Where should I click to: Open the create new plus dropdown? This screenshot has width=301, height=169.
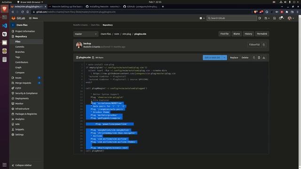click(x=202, y=18)
